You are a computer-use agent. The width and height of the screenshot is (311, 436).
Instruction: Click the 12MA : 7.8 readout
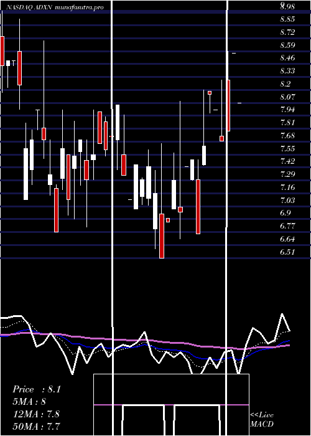(x=36, y=414)
